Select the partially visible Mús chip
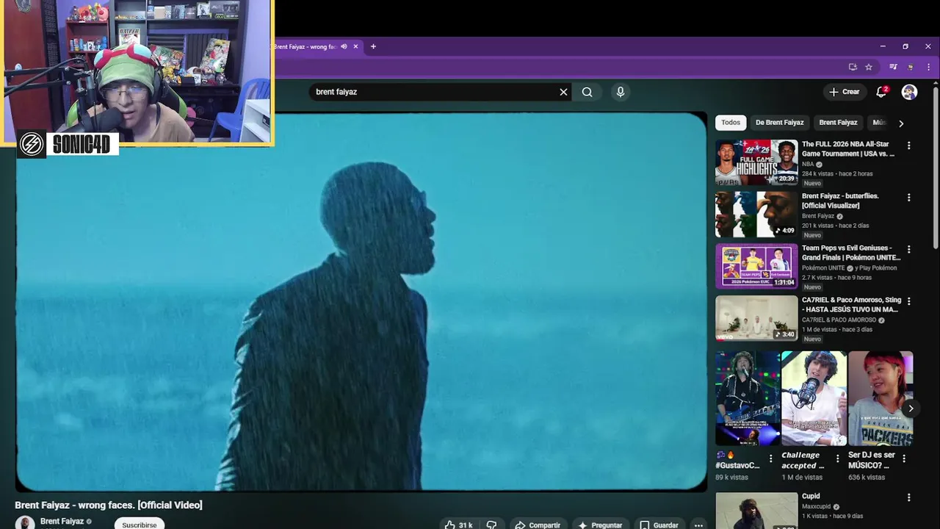This screenshot has width=940, height=529. 878,123
